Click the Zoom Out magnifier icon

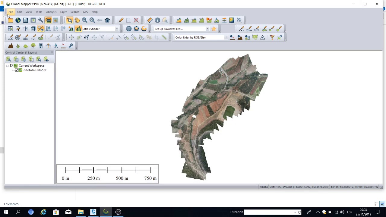(92, 20)
